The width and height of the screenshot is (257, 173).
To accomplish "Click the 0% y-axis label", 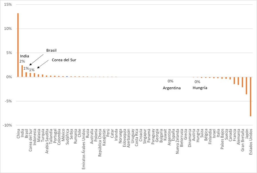I will 9,77.
